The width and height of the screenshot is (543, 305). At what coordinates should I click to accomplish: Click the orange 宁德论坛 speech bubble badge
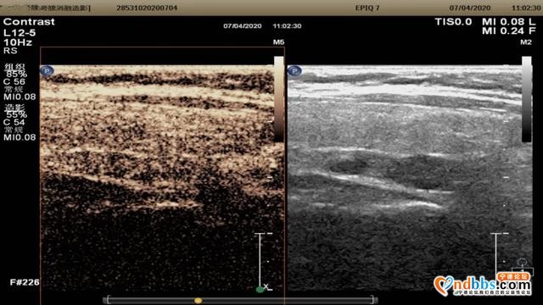tap(513, 277)
